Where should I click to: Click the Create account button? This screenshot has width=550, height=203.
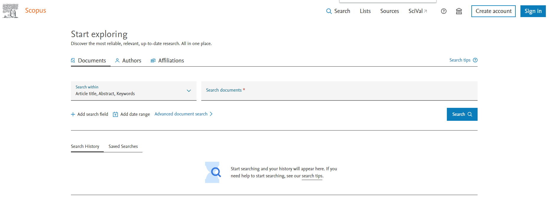pos(494,11)
